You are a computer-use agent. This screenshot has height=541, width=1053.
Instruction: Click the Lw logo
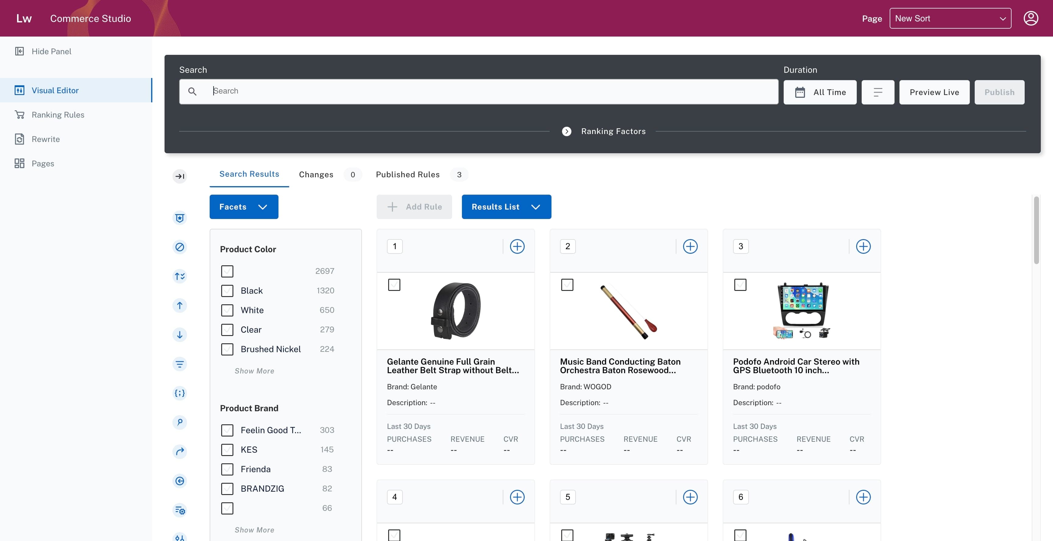24,18
